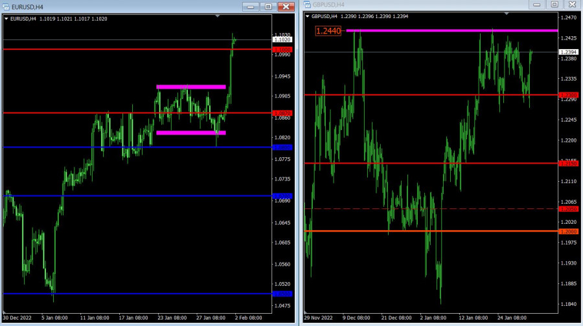Click the red 1.2300 price tag on GBPUSD
The width and height of the screenshot is (583, 326).
(x=569, y=95)
